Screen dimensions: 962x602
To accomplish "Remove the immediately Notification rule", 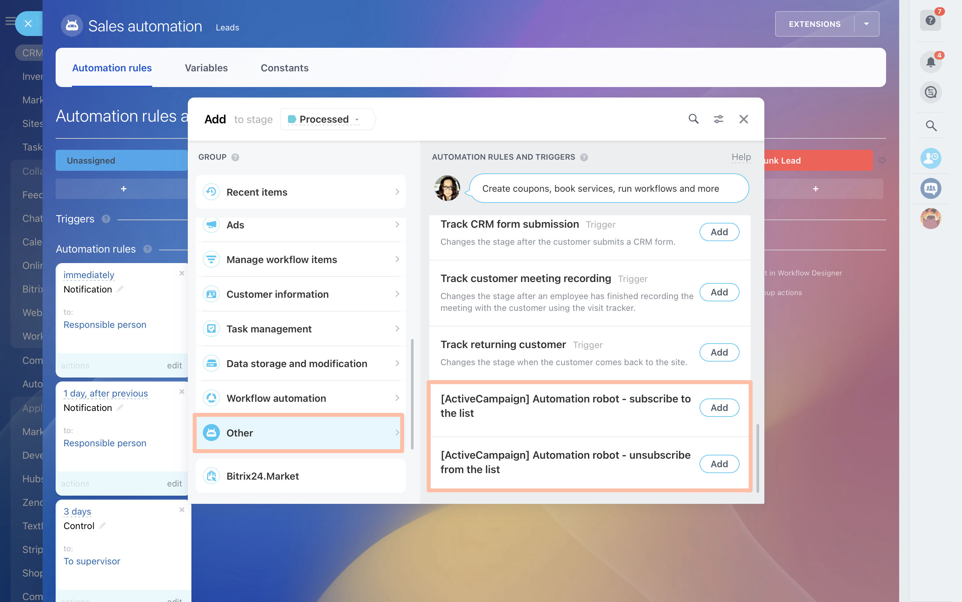I will click(x=182, y=273).
